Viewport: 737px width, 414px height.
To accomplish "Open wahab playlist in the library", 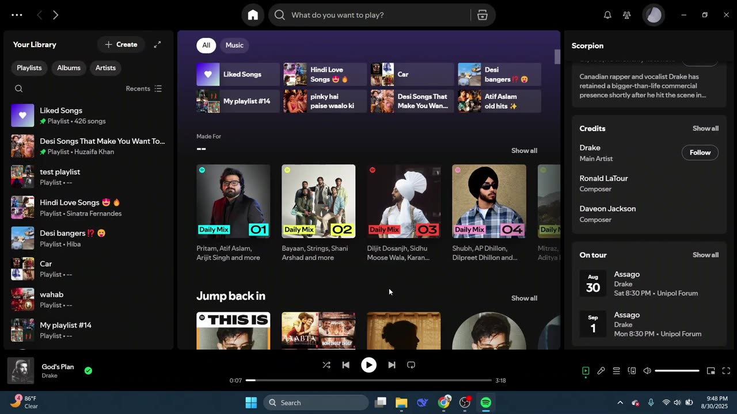I will [x=89, y=299].
